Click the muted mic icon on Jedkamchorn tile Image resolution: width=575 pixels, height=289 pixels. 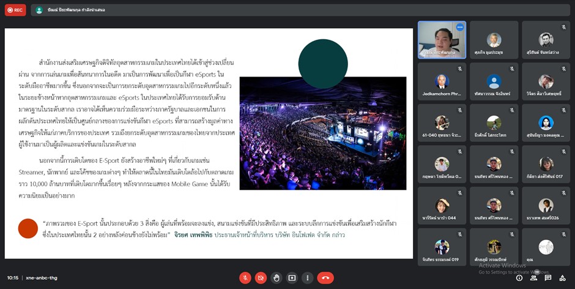click(460, 69)
